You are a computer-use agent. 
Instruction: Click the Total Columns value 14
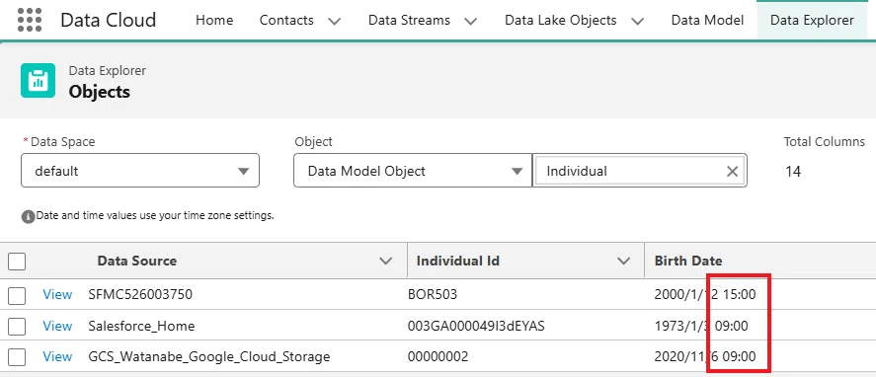(x=793, y=172)
